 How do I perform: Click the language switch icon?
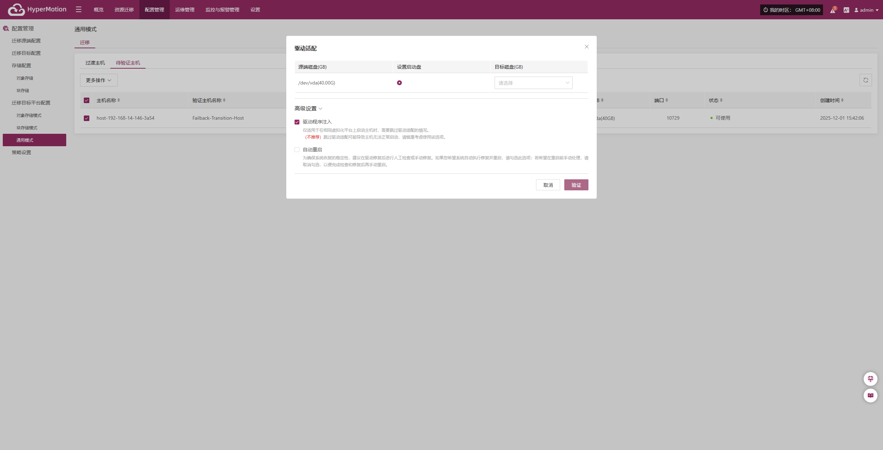tap(846, 10)
